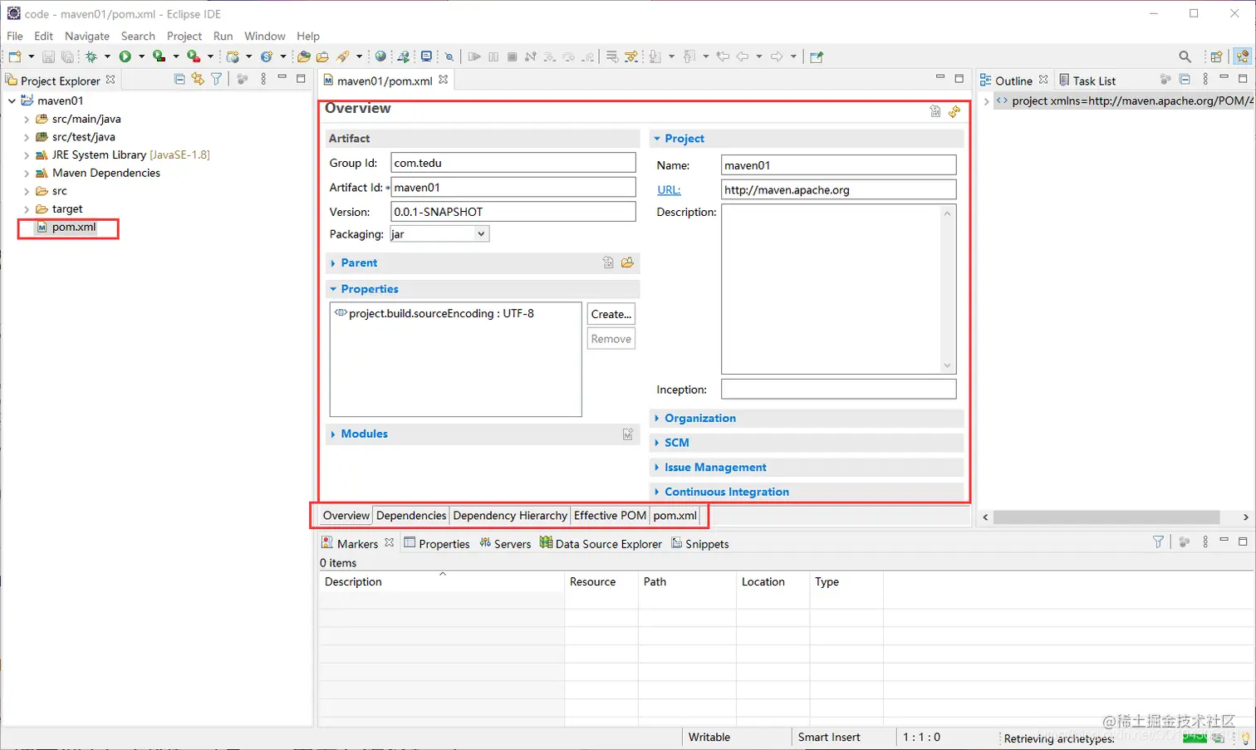The width and height of the screenshot is (1256, 750).
Task: Click the Coverage run icon in toolbar
Action: (159, 56)
